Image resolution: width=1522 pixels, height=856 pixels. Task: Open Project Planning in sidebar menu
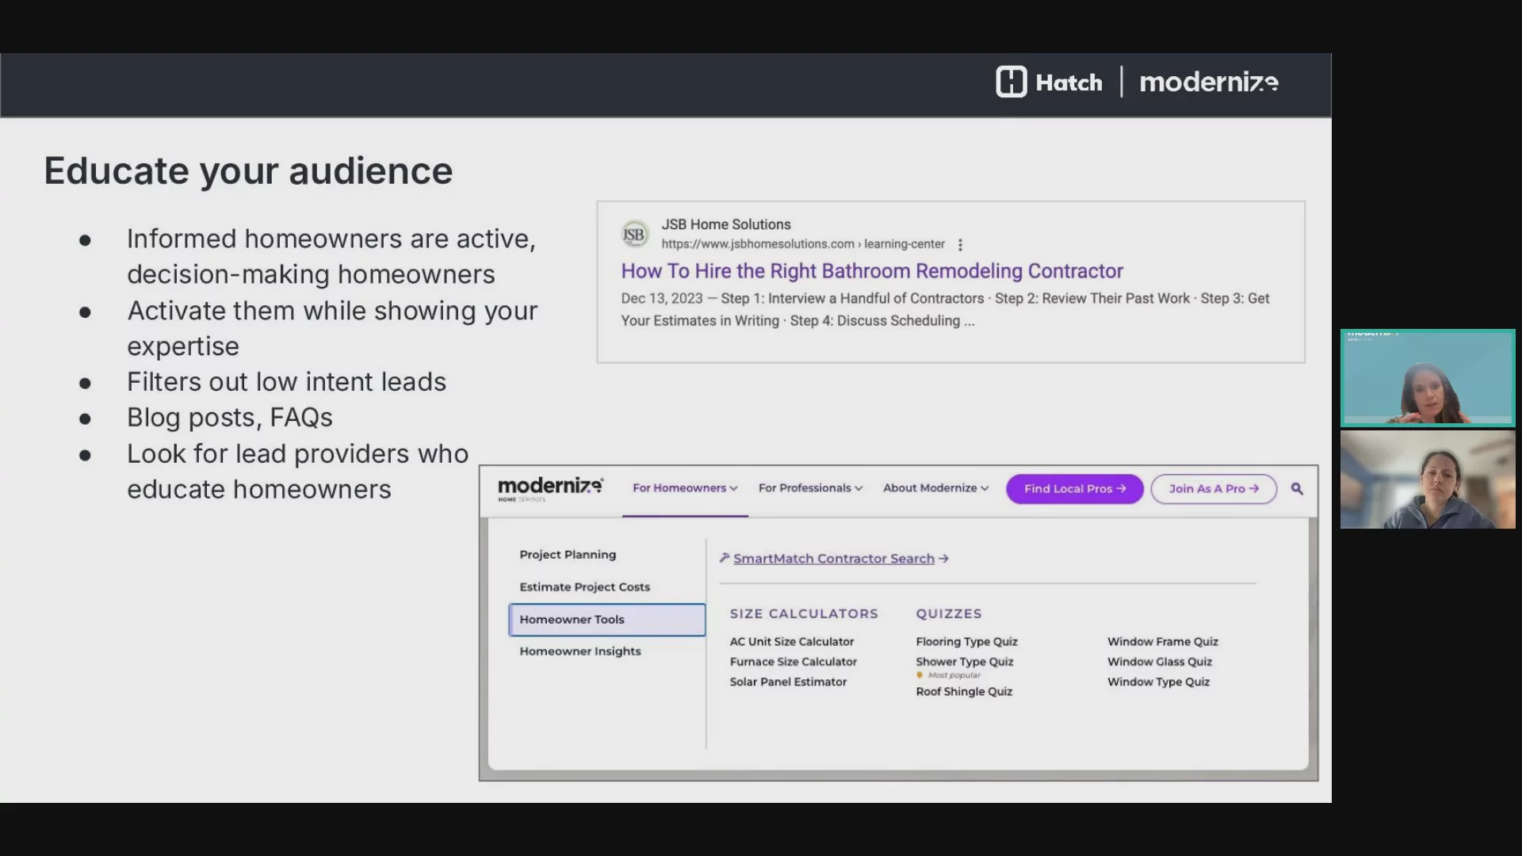568,555
